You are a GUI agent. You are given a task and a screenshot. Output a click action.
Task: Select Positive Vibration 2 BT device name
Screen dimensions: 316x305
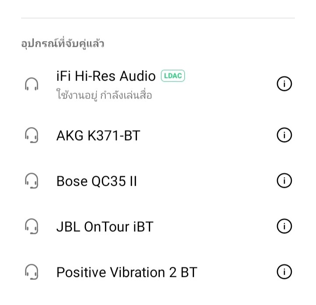click(126, 273)
